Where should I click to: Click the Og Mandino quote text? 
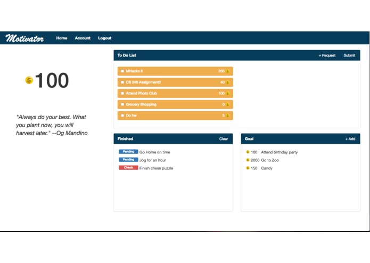coord(52,125)
